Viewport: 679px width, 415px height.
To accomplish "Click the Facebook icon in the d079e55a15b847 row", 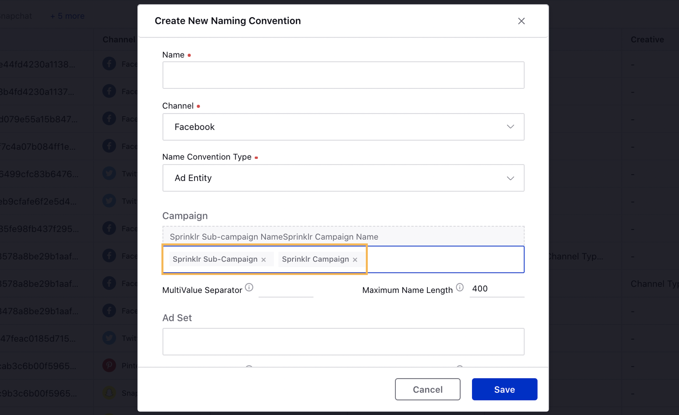I will click(x=109, y=119).
